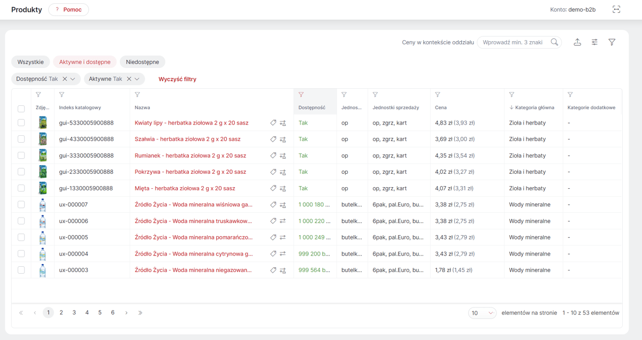Go to page 2

(62, 313)
